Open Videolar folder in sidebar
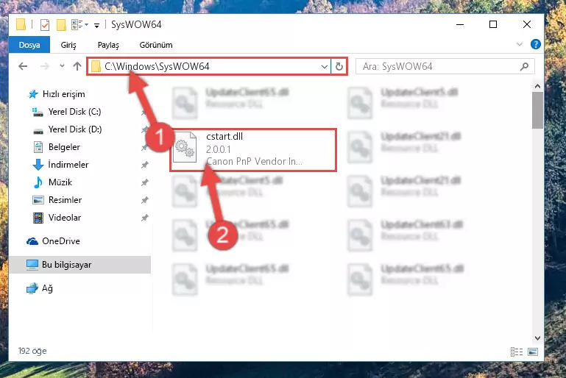Image resolution: width=566 pixels, height=378 pixels. pyautogui.click(x=65, y=218)
